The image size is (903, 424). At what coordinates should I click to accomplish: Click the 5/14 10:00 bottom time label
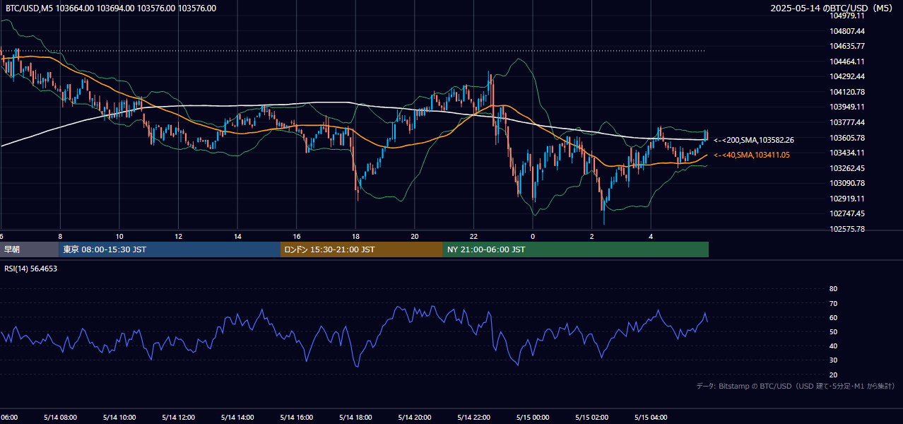coord(118,418)
